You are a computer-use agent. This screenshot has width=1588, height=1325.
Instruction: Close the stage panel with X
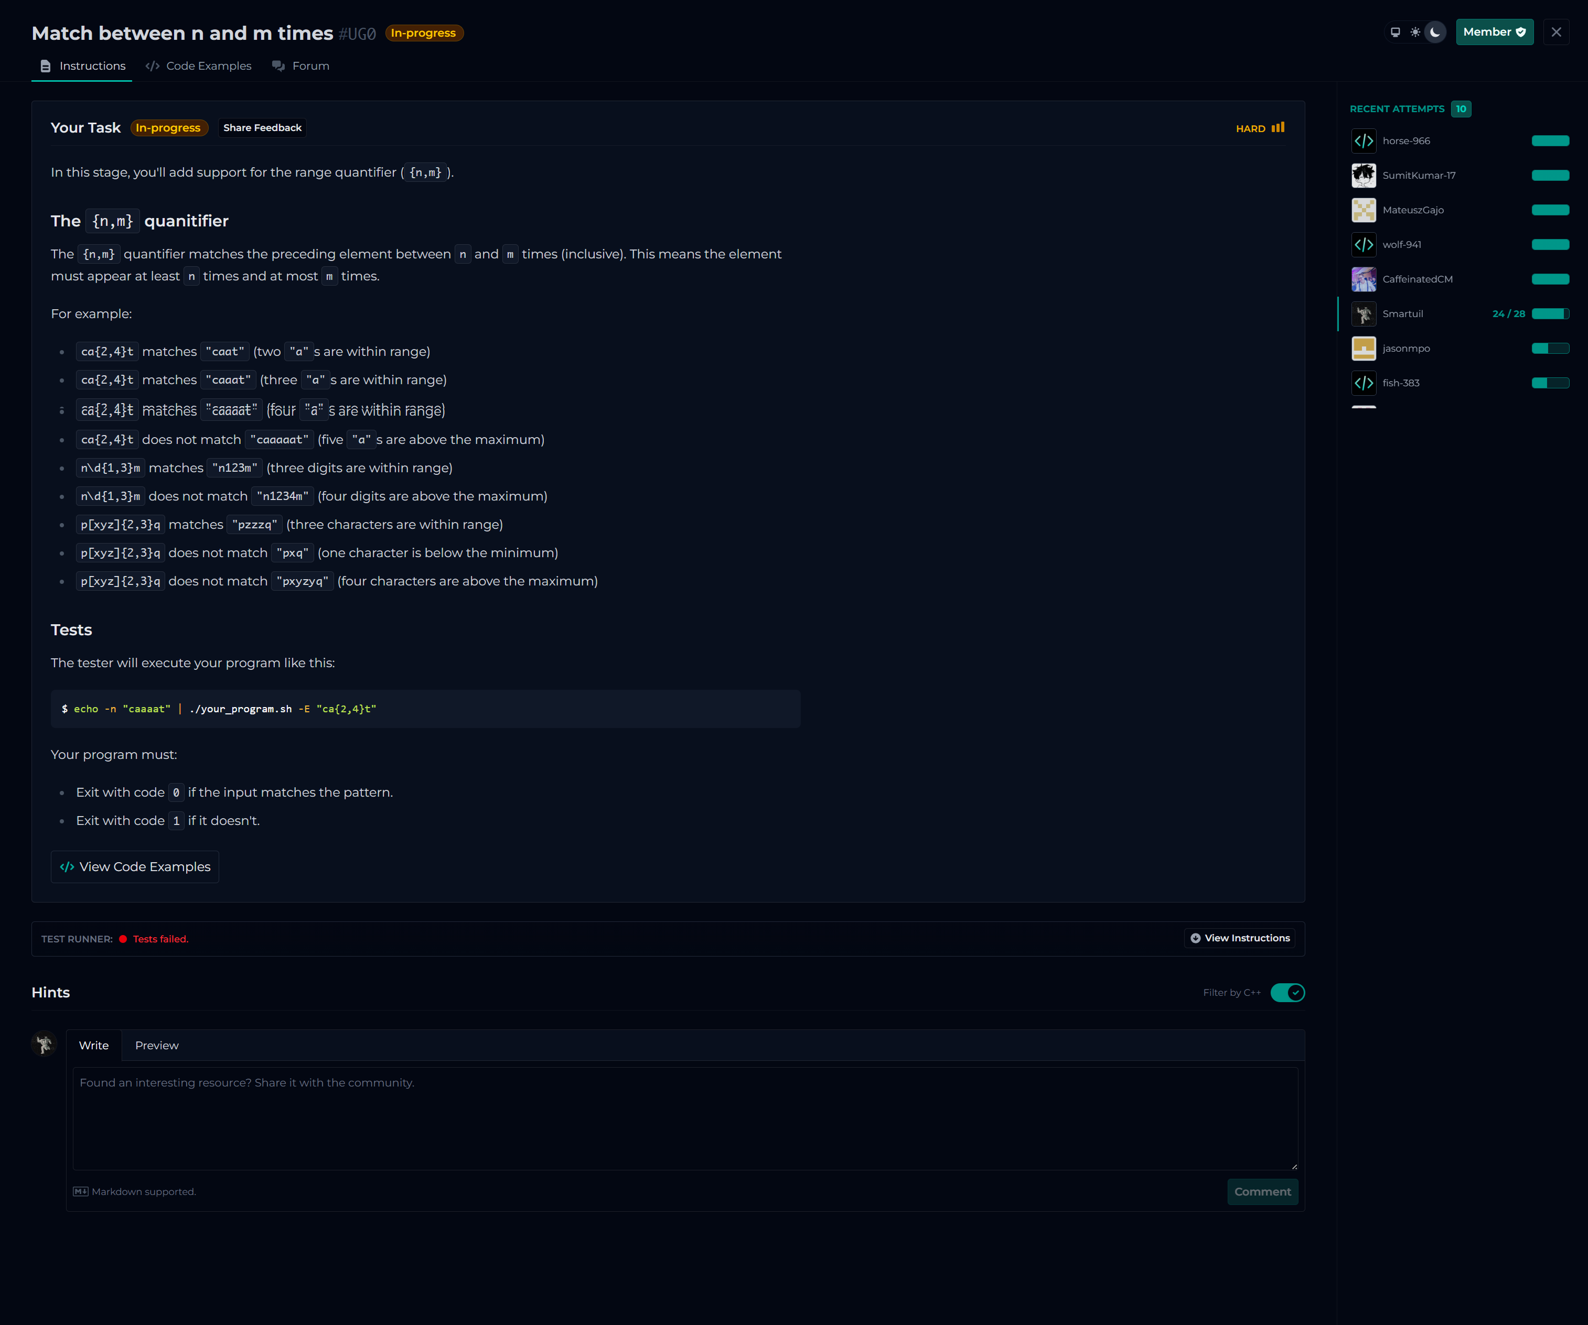pyautogui.click(x=1555, y=32)
